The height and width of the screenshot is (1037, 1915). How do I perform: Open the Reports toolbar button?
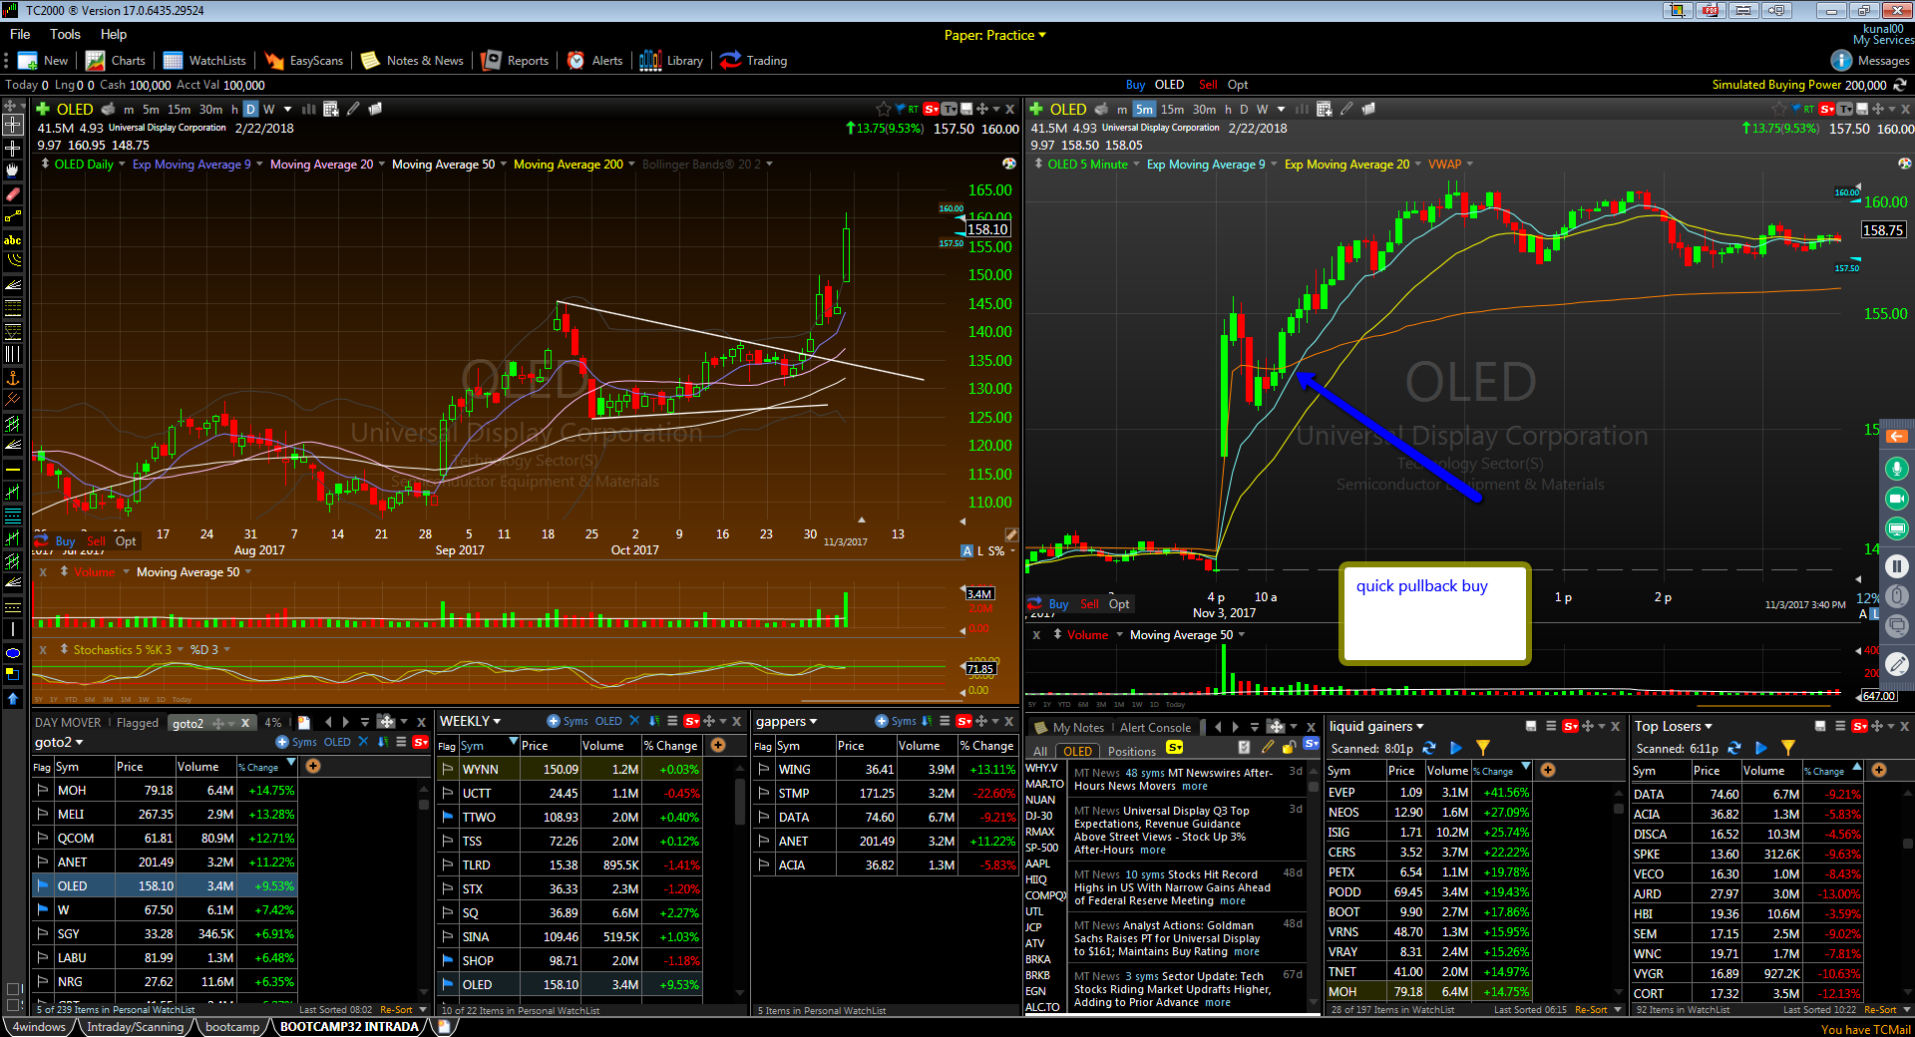[515, 61]
